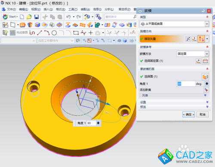The height and width of the screenshot is (167, 215).
Task: Click the OK confirm button
Action: (188, 114)
